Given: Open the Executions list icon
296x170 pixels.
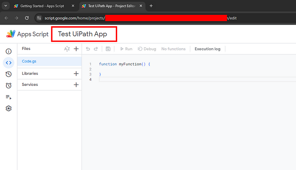Looking at the screenshot, I should point(8,97).
